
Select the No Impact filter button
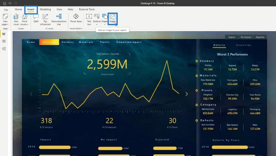[x=246, y=37]
